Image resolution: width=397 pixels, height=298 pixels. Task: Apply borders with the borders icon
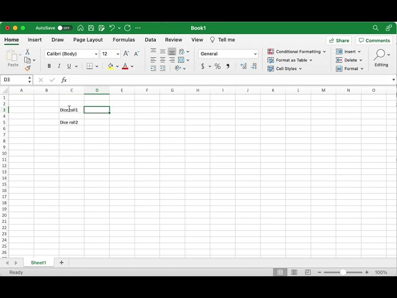click(x=89, y=66)
